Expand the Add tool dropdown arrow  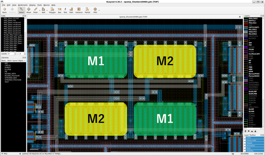47,11
